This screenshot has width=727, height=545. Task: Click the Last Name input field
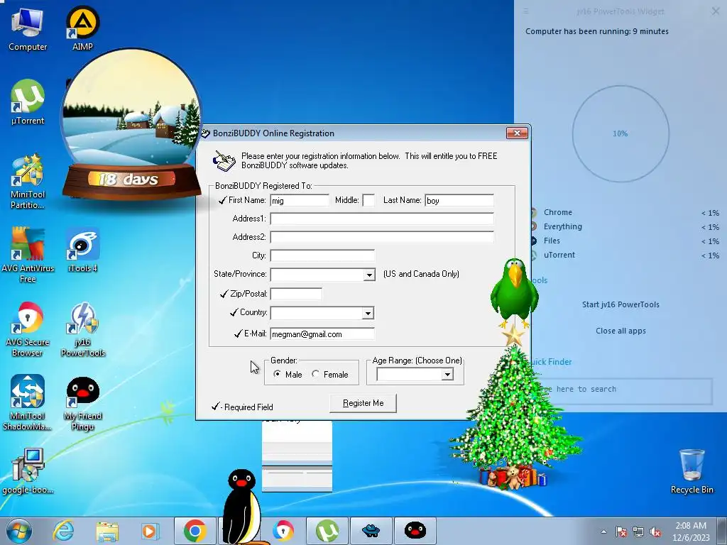point(459,200)
